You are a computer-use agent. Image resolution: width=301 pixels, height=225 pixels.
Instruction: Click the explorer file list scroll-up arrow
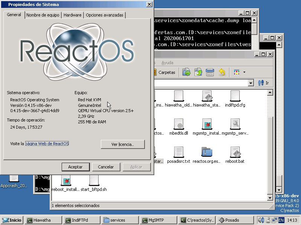point(270,93)
